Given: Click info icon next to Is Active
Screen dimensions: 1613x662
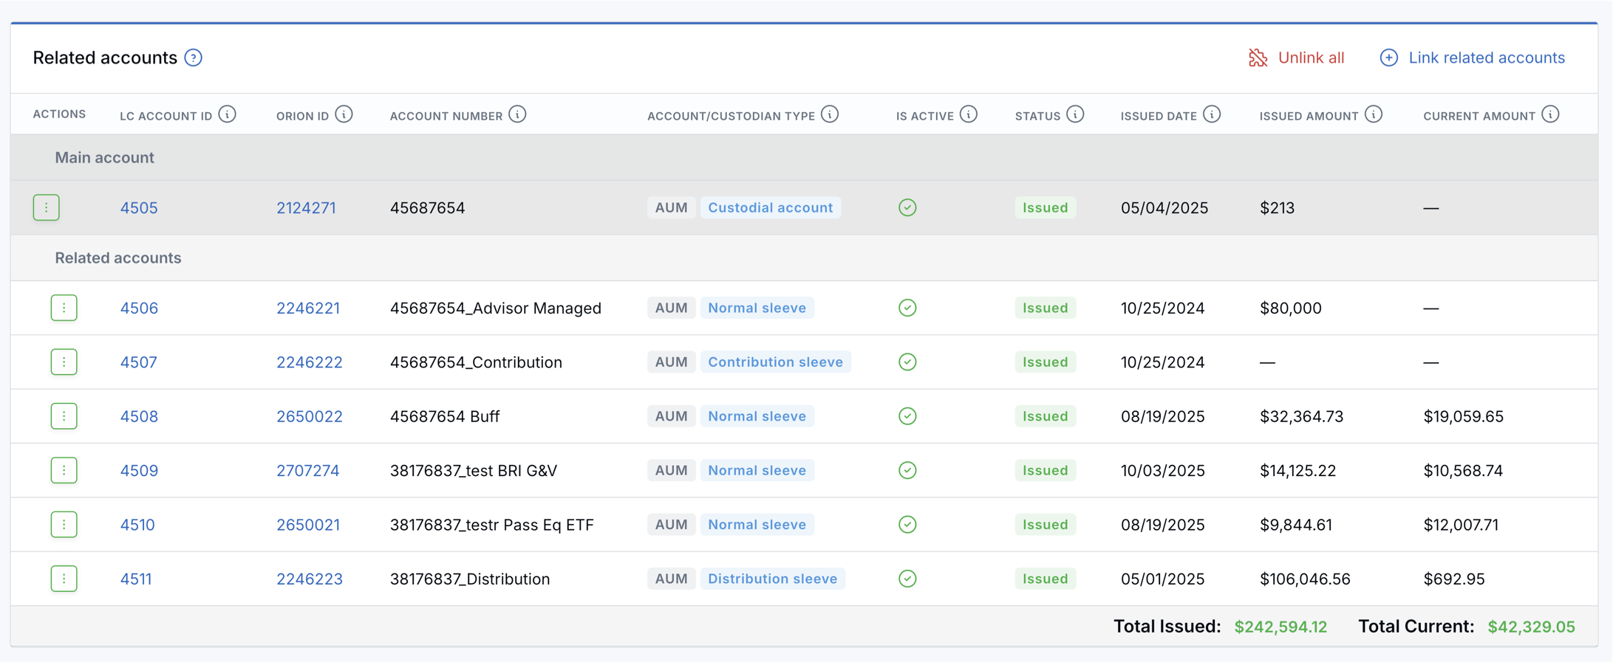Looking at the screenshot, I should [x=969, y=114].
